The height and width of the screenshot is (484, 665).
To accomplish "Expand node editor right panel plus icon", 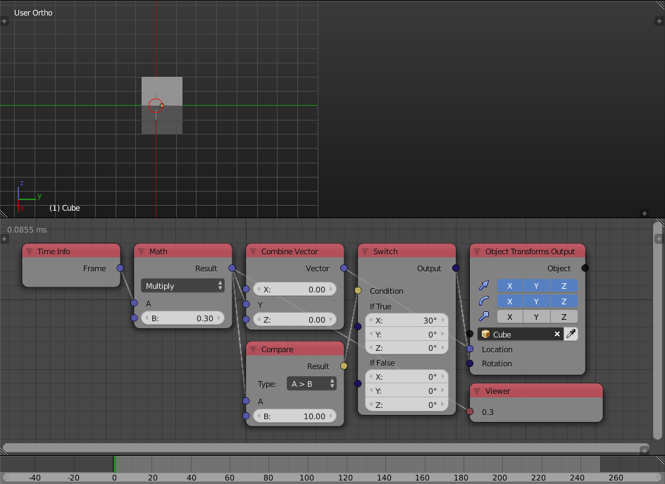I will click(x=659, y=239).
